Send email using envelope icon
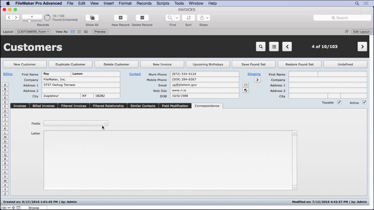This screenshot has width=374, height=210. pyautogui.click(x=246, y=85)
